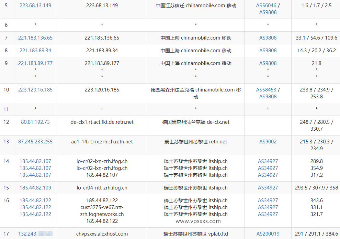Click AS34927 link beside 317.2 latency
This screenshot has width=340, height=239.
pyautogui.click(x=268, y=175)
